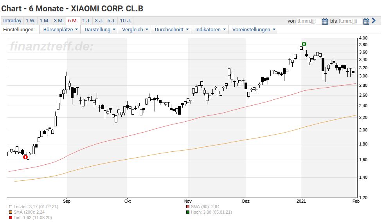The height and width of the screenshot is (223, 385).
Task: Click the 'SMA (200): 2,24' legend text
Action: pos(29,212)
